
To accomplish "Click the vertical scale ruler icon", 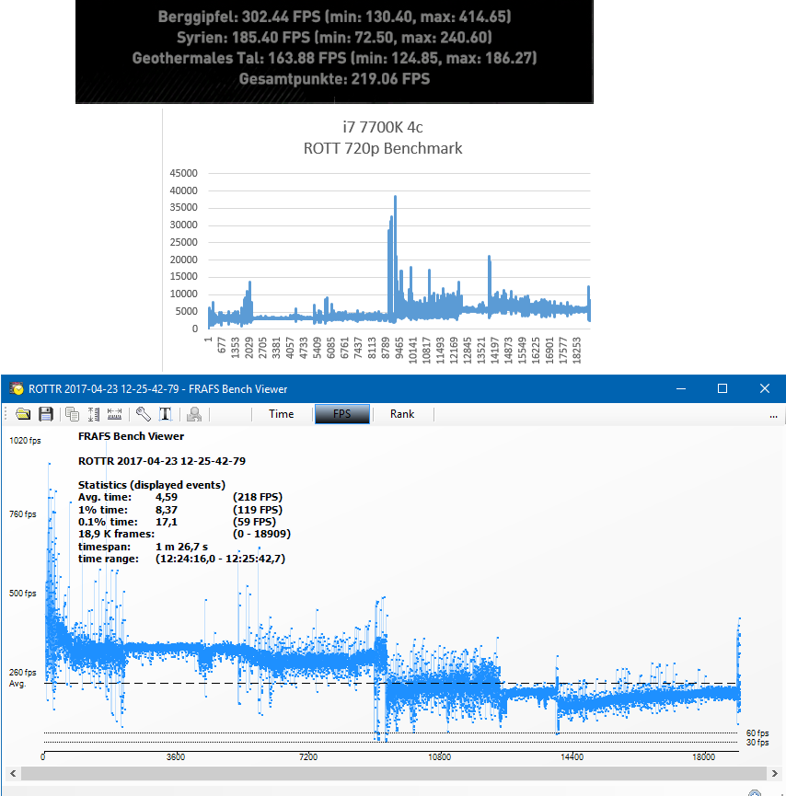I will [x=94, y=414].
